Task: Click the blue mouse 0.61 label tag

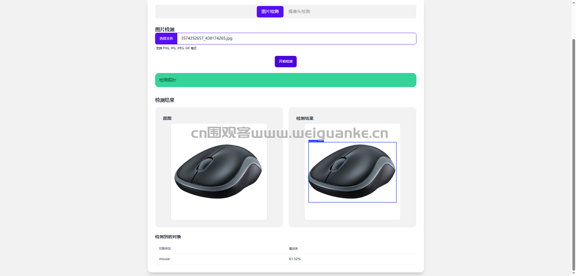Action: pyautogui.click(x=316, y=141)
